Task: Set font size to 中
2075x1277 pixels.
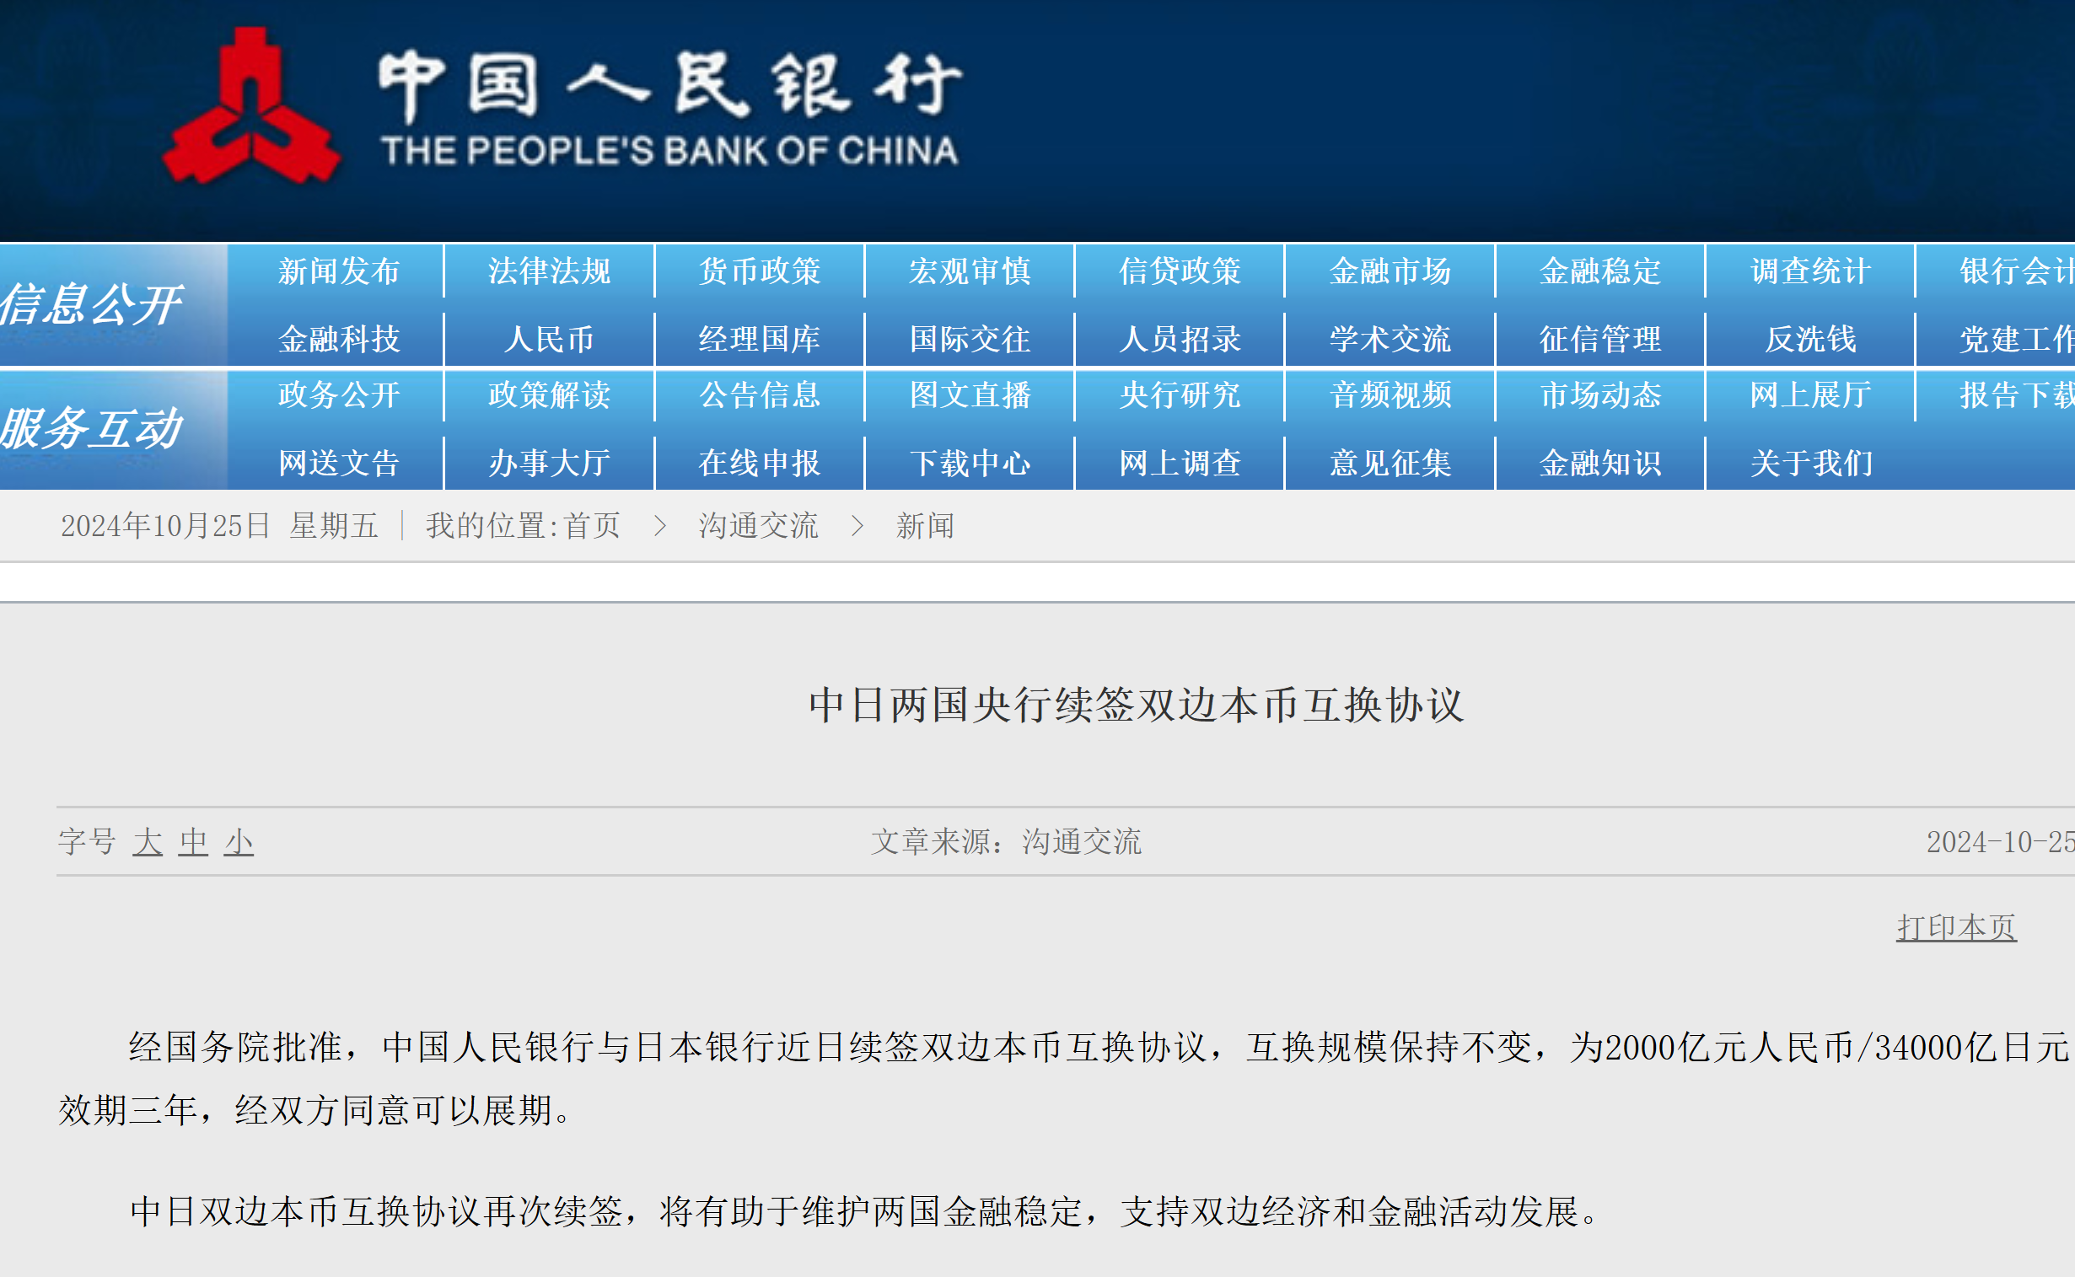Action: [x=192, y=841]
